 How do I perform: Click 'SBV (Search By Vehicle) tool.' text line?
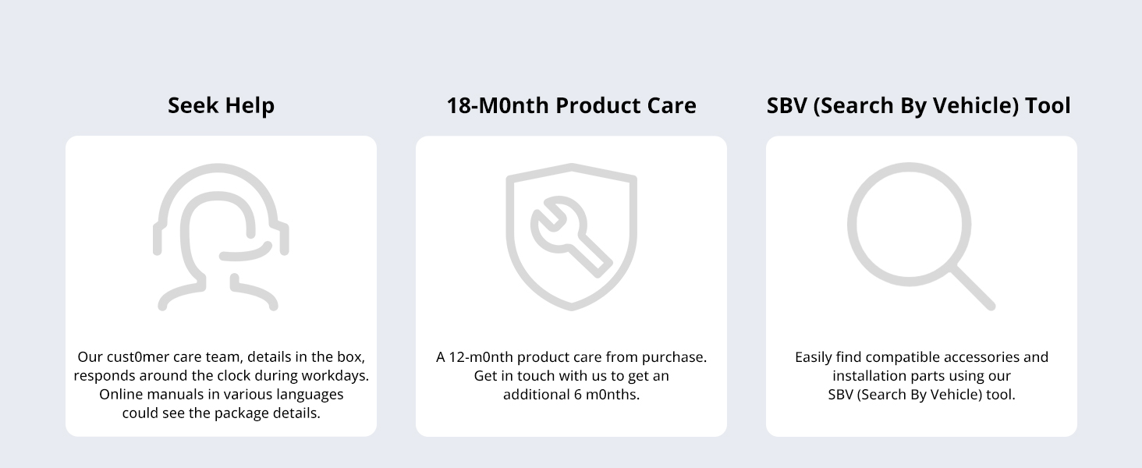coord(921,395)
